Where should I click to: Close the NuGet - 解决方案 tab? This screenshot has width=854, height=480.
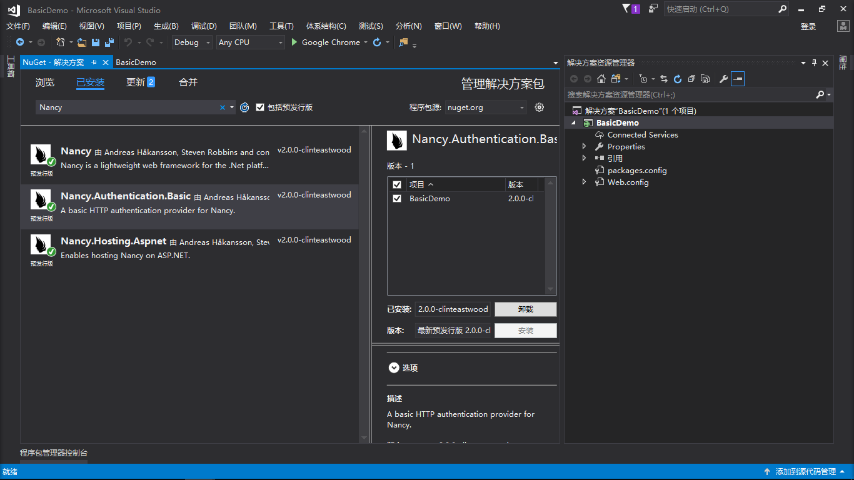(106, 62)
